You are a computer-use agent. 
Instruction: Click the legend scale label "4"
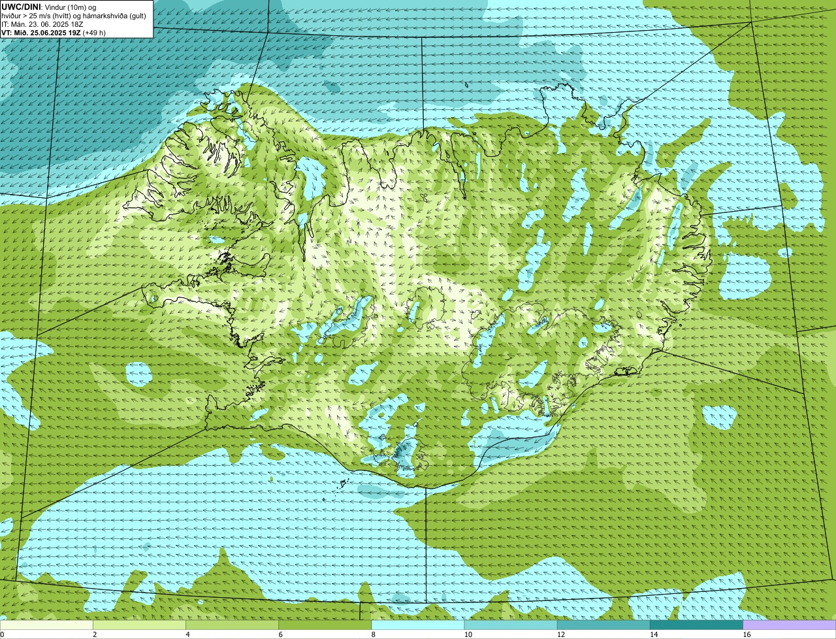tap(187, 634)
